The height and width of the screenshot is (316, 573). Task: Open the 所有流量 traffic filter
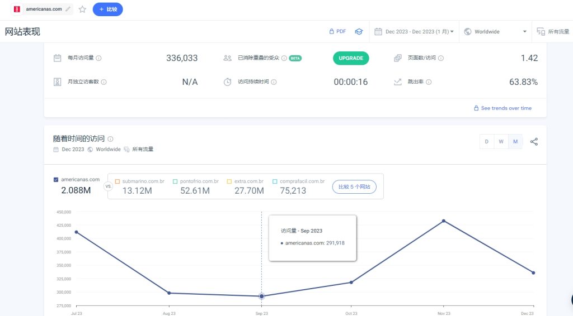click(553, 32)
